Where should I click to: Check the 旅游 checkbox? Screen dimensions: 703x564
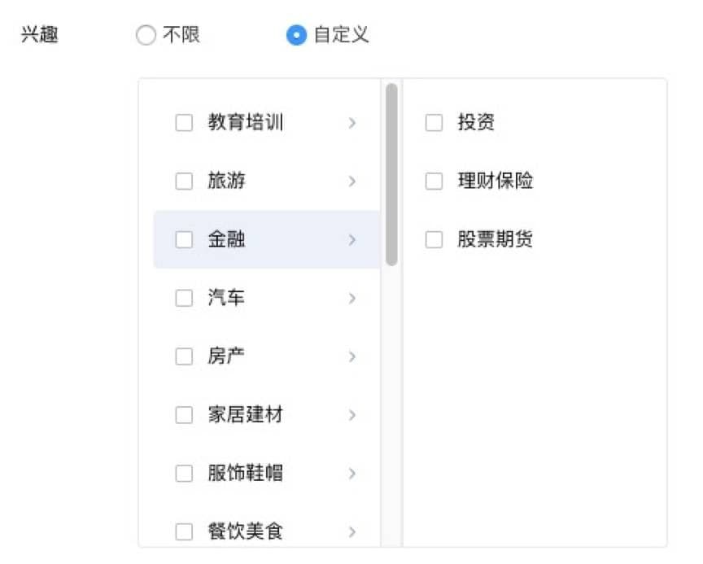point(183,181)
